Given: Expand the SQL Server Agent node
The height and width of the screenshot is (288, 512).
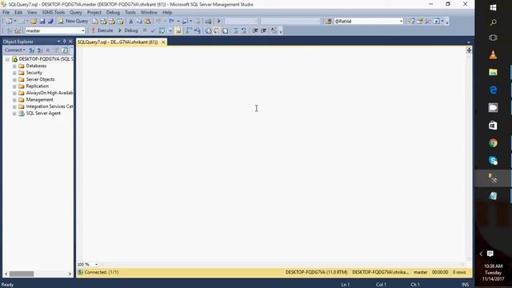Looking at the screenshot, I should point(14,114).
